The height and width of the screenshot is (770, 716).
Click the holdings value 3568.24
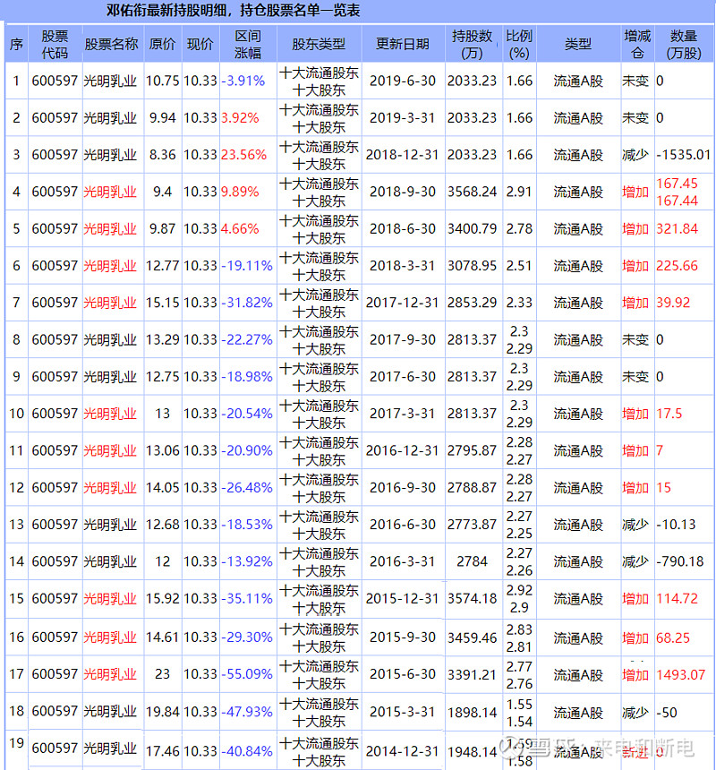(472, 192)
